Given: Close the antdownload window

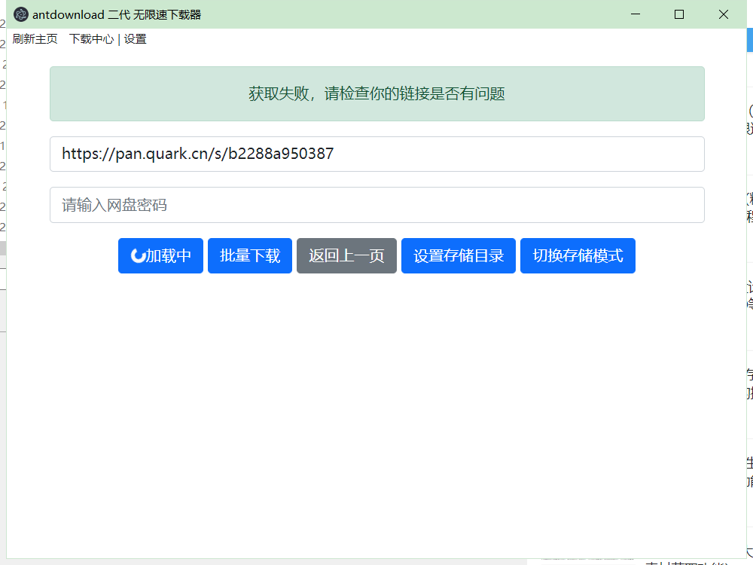Looking at the screenshot, I should 723,14.
